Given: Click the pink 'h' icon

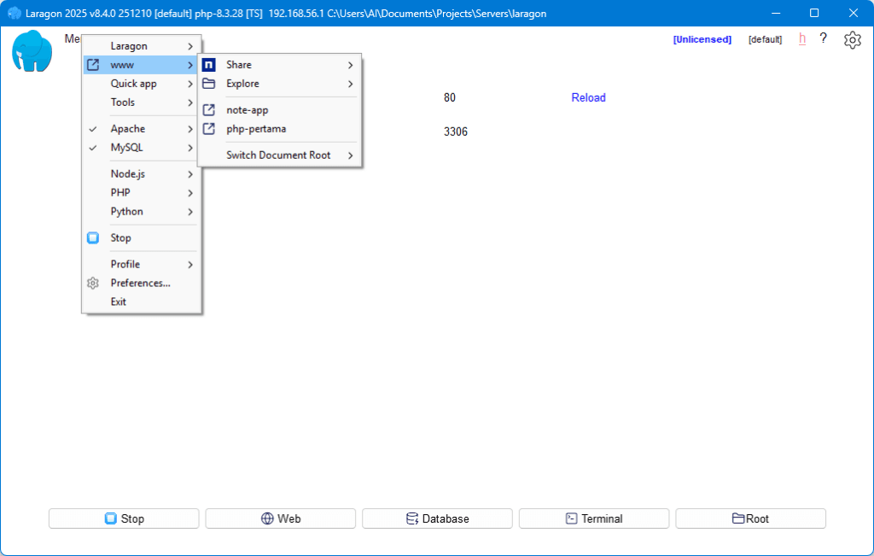Looking at the screenshot, I should click(802, 38).
